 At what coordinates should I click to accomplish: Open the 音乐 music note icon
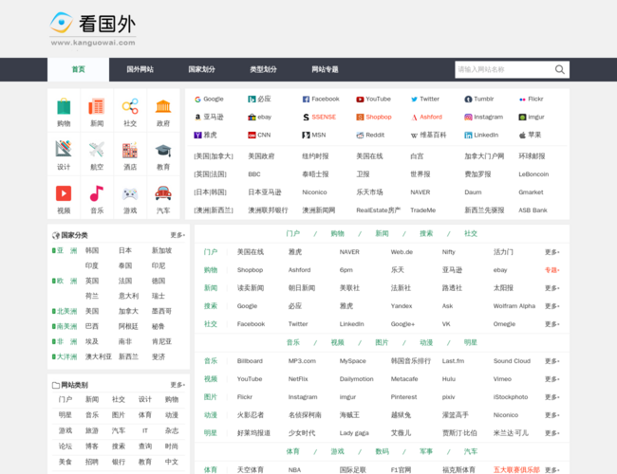[97, 193]
